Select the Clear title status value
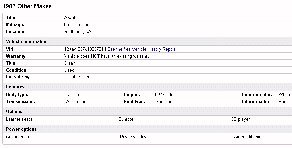Image resolution: width=292 pixels, height=148 pixels. [x=69, y=63]
